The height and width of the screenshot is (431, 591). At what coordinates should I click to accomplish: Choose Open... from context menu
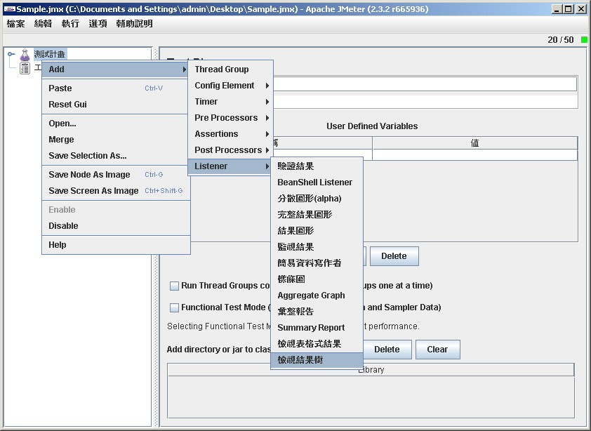tap(115, 124)
